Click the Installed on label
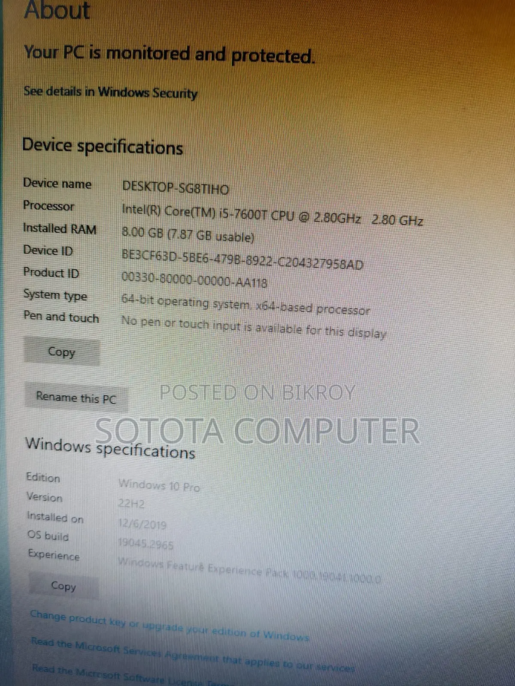This screenshot has width=515, height=686. [x=55, y=517]
